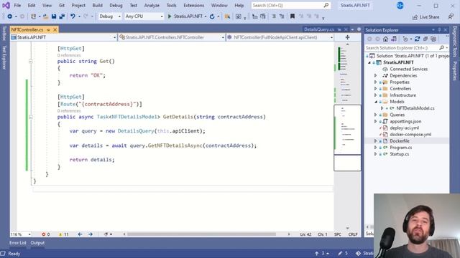The image size is (460, 258).
Task: Open the Stratis.API.NFT project scope dropdown
Action: tap(64, 37)
